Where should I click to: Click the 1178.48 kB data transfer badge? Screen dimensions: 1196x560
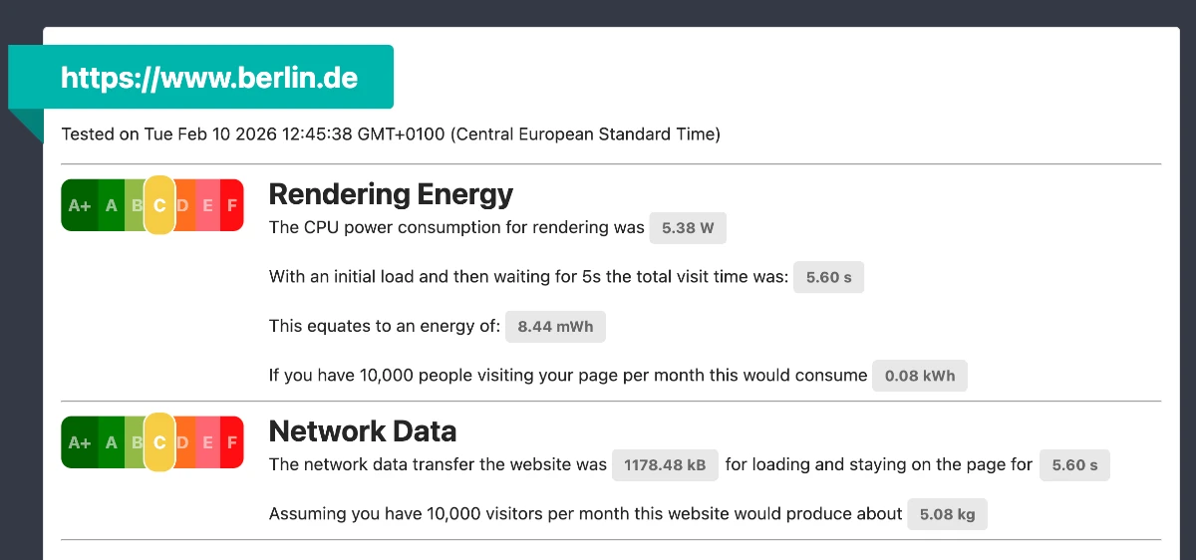665,465
